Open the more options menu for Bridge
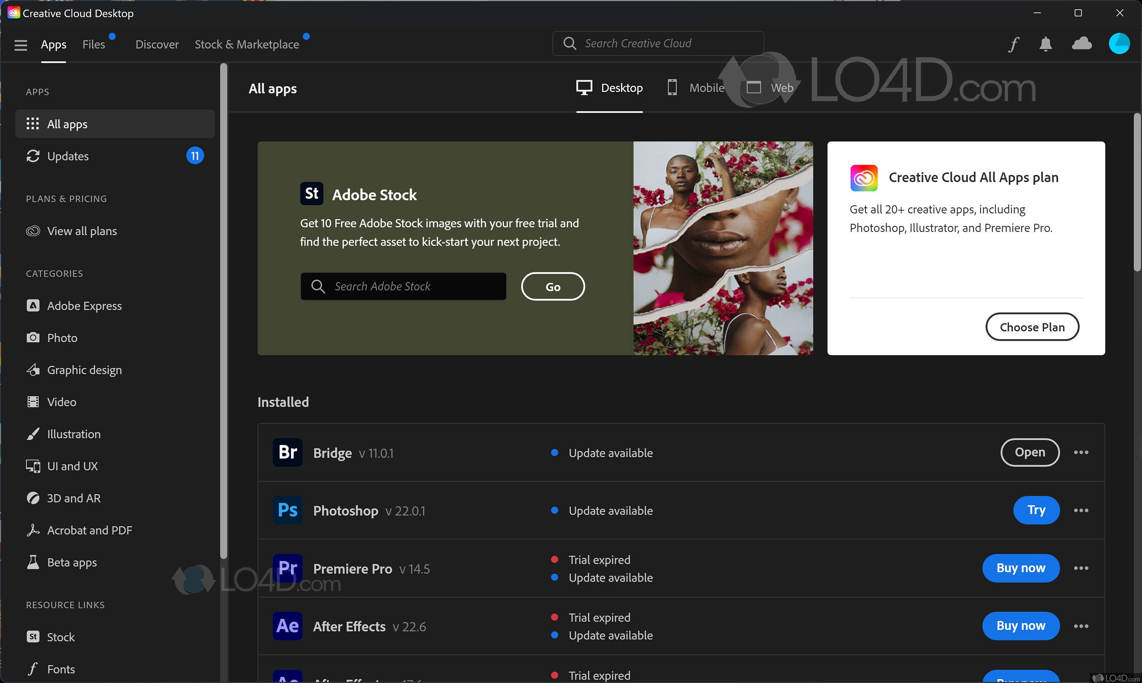The height and width of the screenshot is (683, 1142). 1081,452
